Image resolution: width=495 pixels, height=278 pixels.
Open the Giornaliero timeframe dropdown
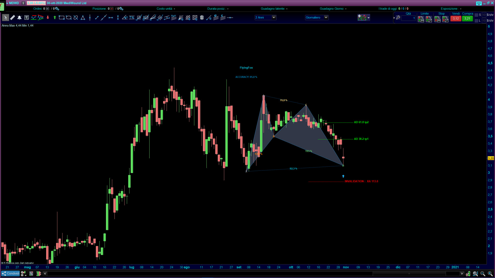326,18
